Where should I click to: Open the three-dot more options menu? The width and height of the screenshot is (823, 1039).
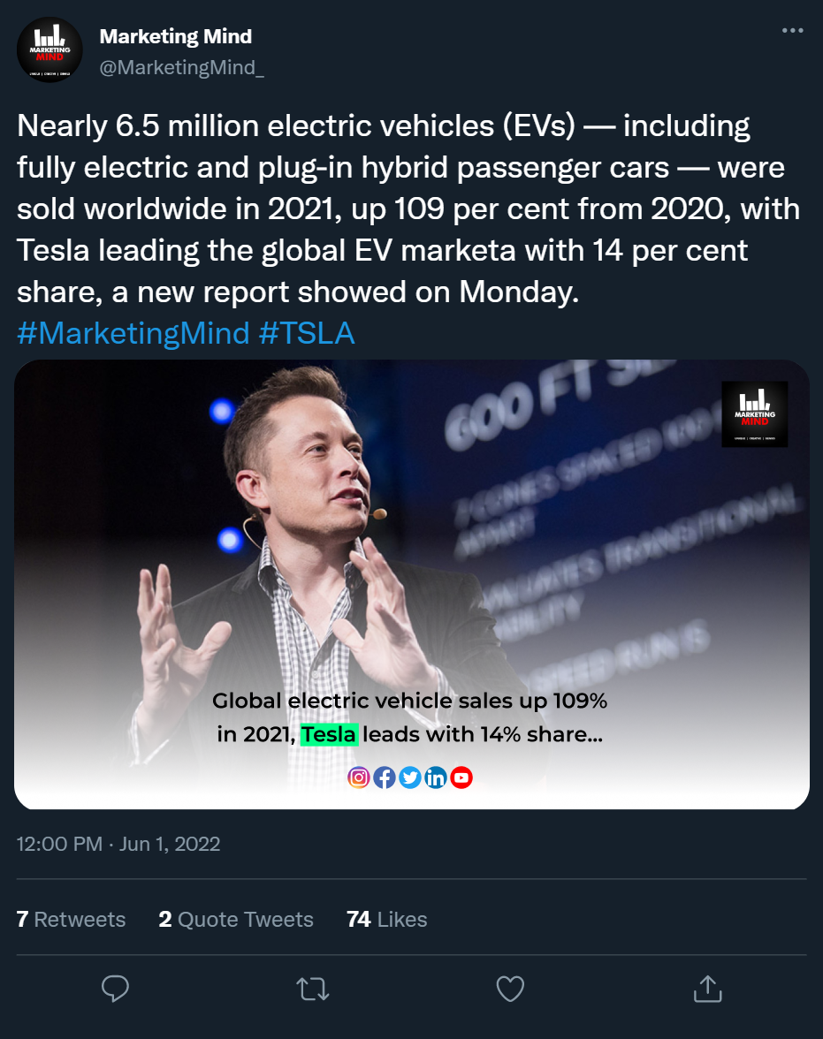coord(792,32)
